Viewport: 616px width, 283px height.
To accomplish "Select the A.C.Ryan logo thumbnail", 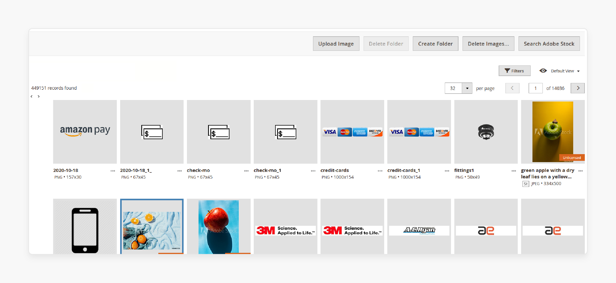I will (419, 226).
